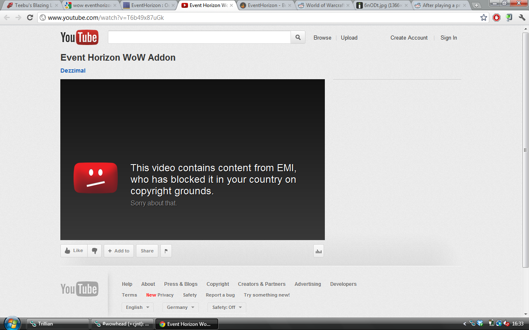Viewport: 529px width, 330px height.
Task: Click the YouTube search input field
Action: coord(199,38)
